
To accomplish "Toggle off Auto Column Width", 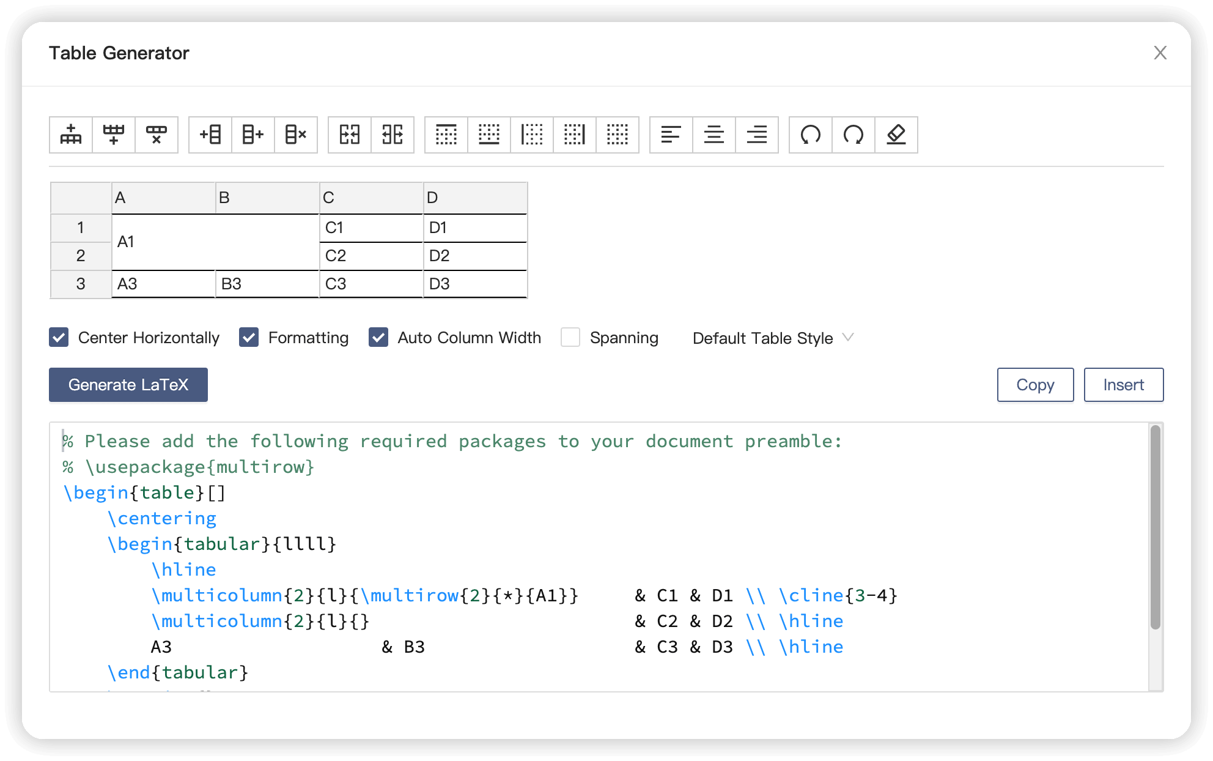I will click(378, 337).
